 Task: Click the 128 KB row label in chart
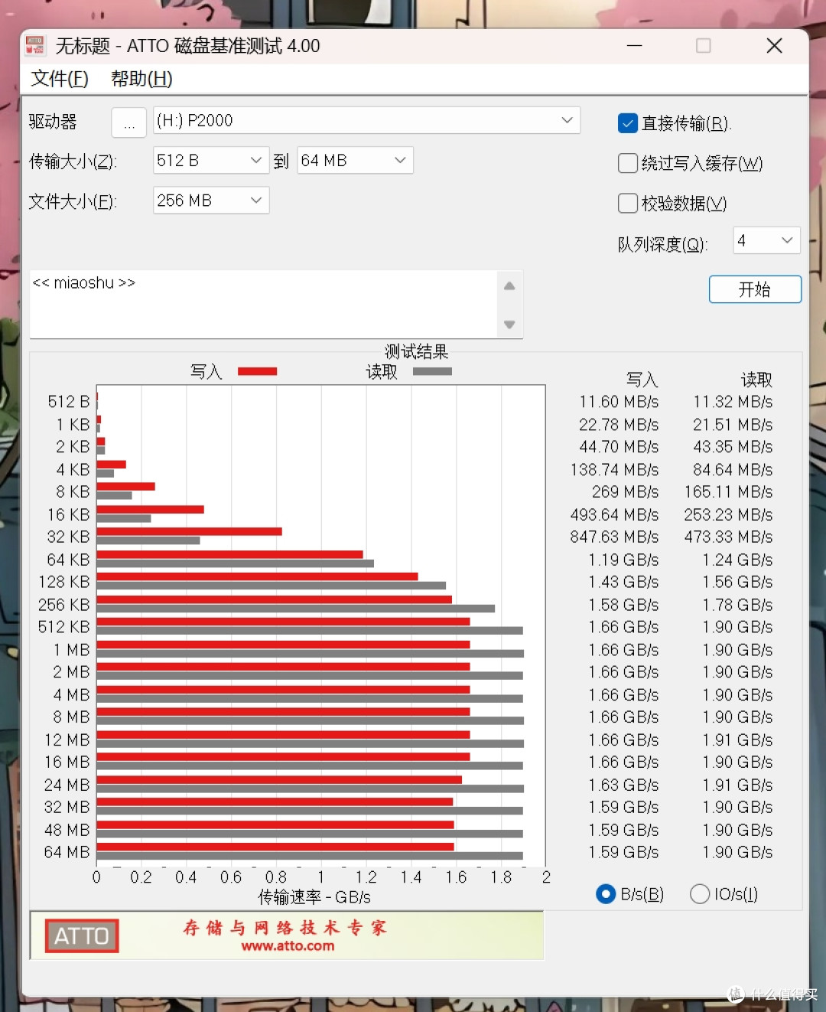point(64,582)
